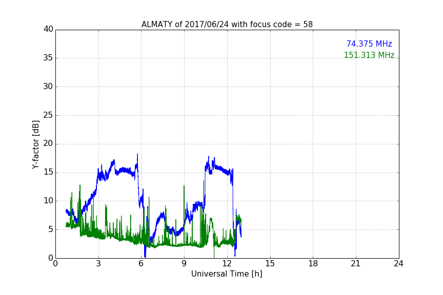This screenshot has height=295, width=443.
Task: Click the x-axis tick label '3'
Action: coord(98,264)
